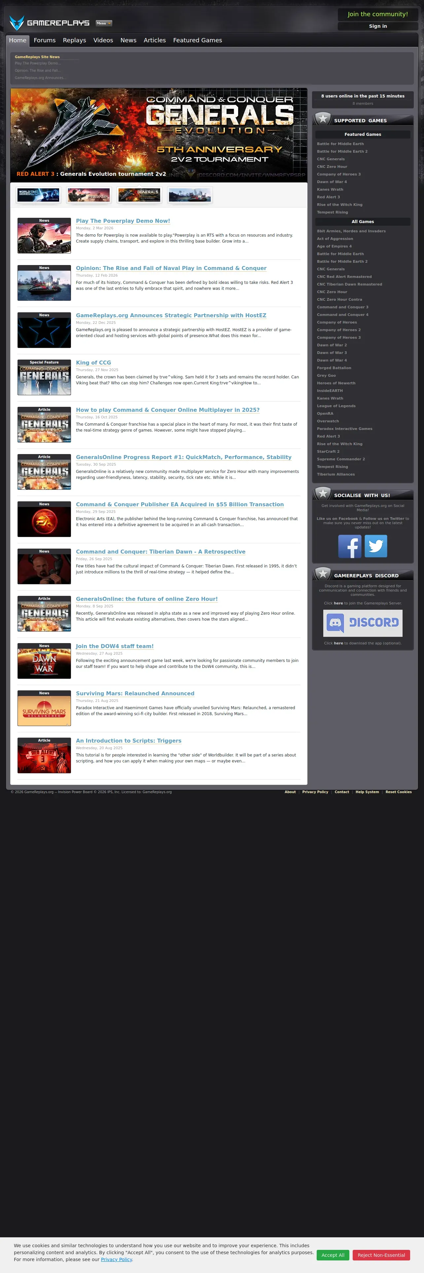This screenshot has height=1273, width=424.
Task: Open GeneralsOnline future of Zero Hour headline
Action: click(147, 599)
